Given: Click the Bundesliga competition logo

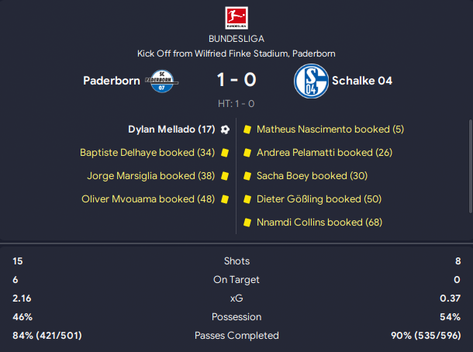Looking at the screenshot, I should coord(236,17).
